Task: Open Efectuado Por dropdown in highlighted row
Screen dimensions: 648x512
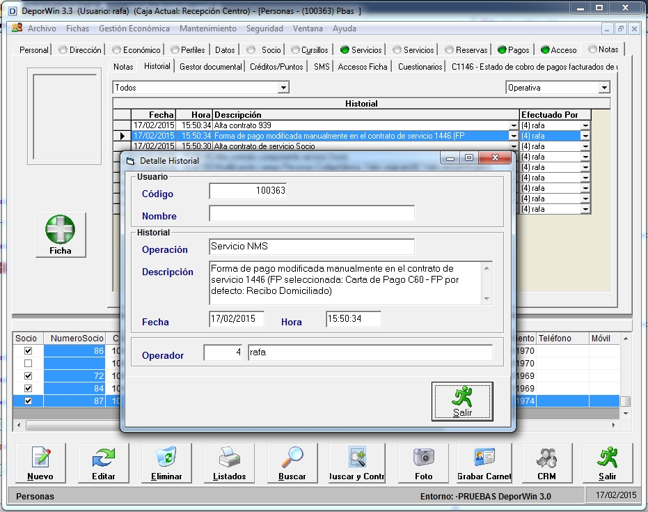Action: [x=585, y=136]
